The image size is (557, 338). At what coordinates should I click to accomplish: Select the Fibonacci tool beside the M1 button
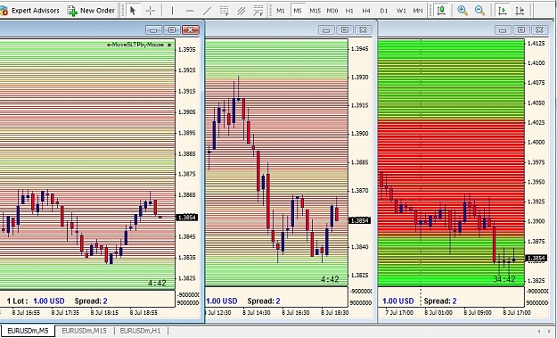pyautogui.click(x=258, y=11)
